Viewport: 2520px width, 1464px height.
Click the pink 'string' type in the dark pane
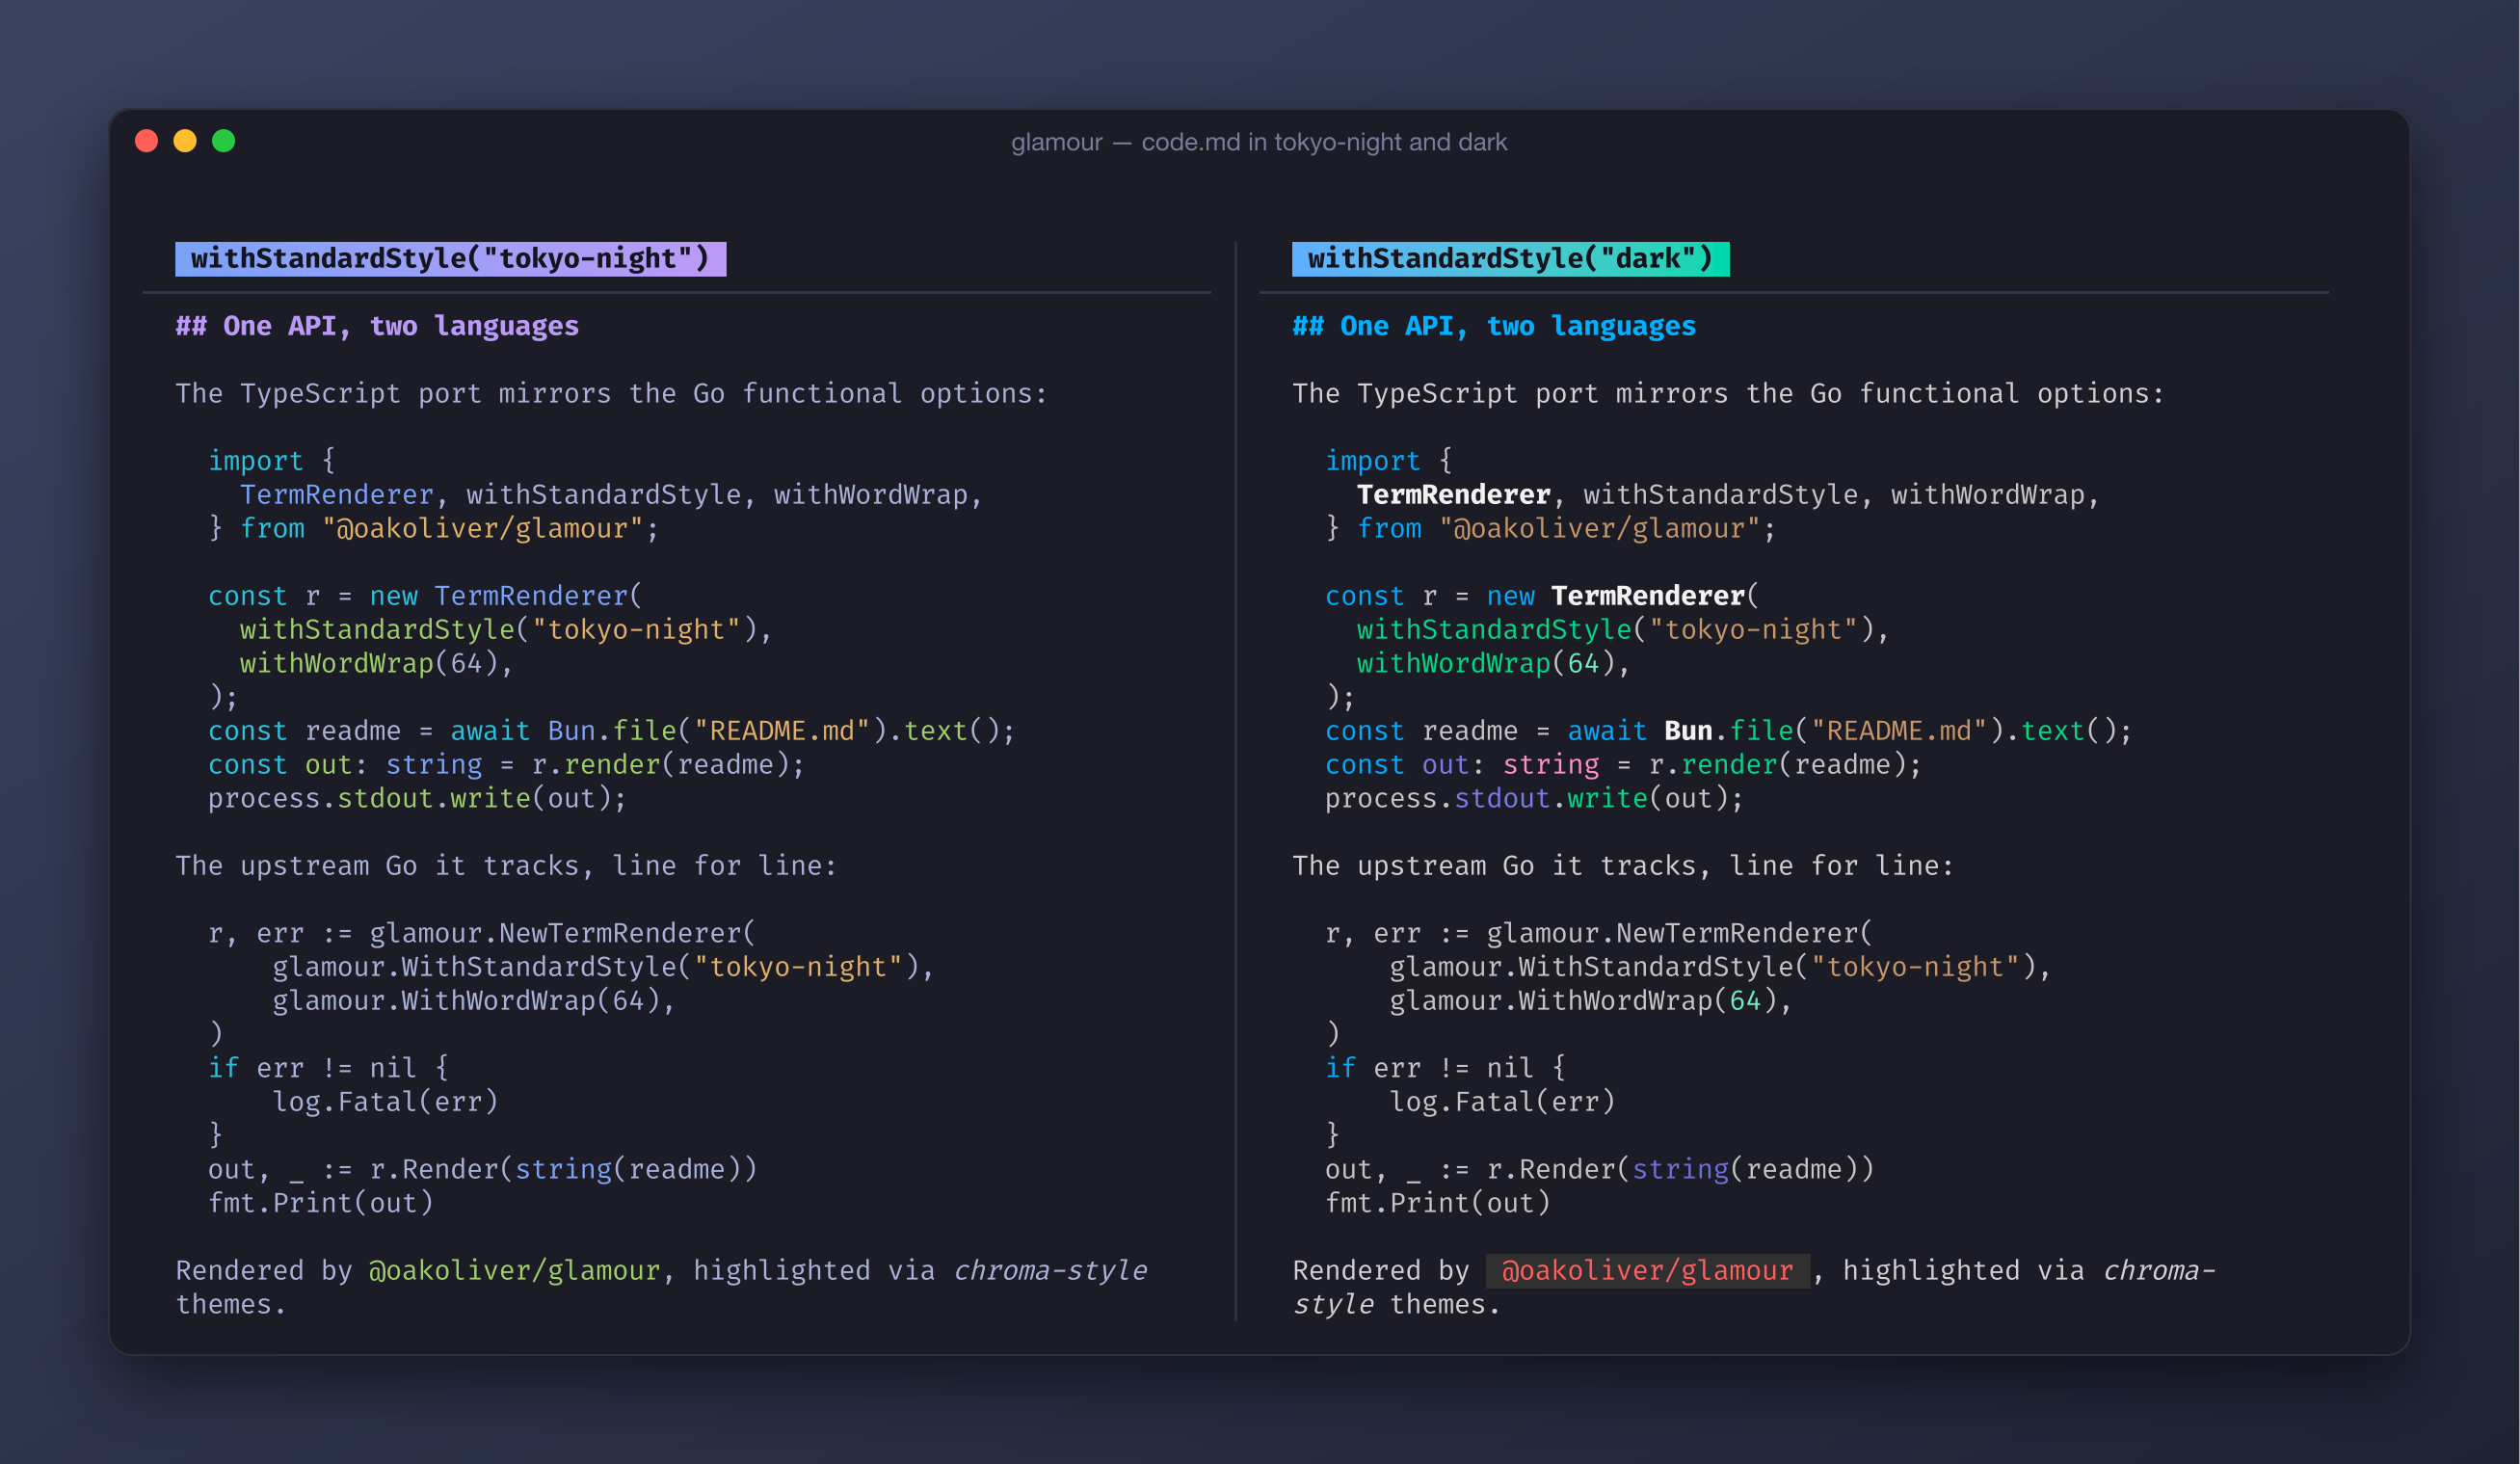pos(1551,765)
